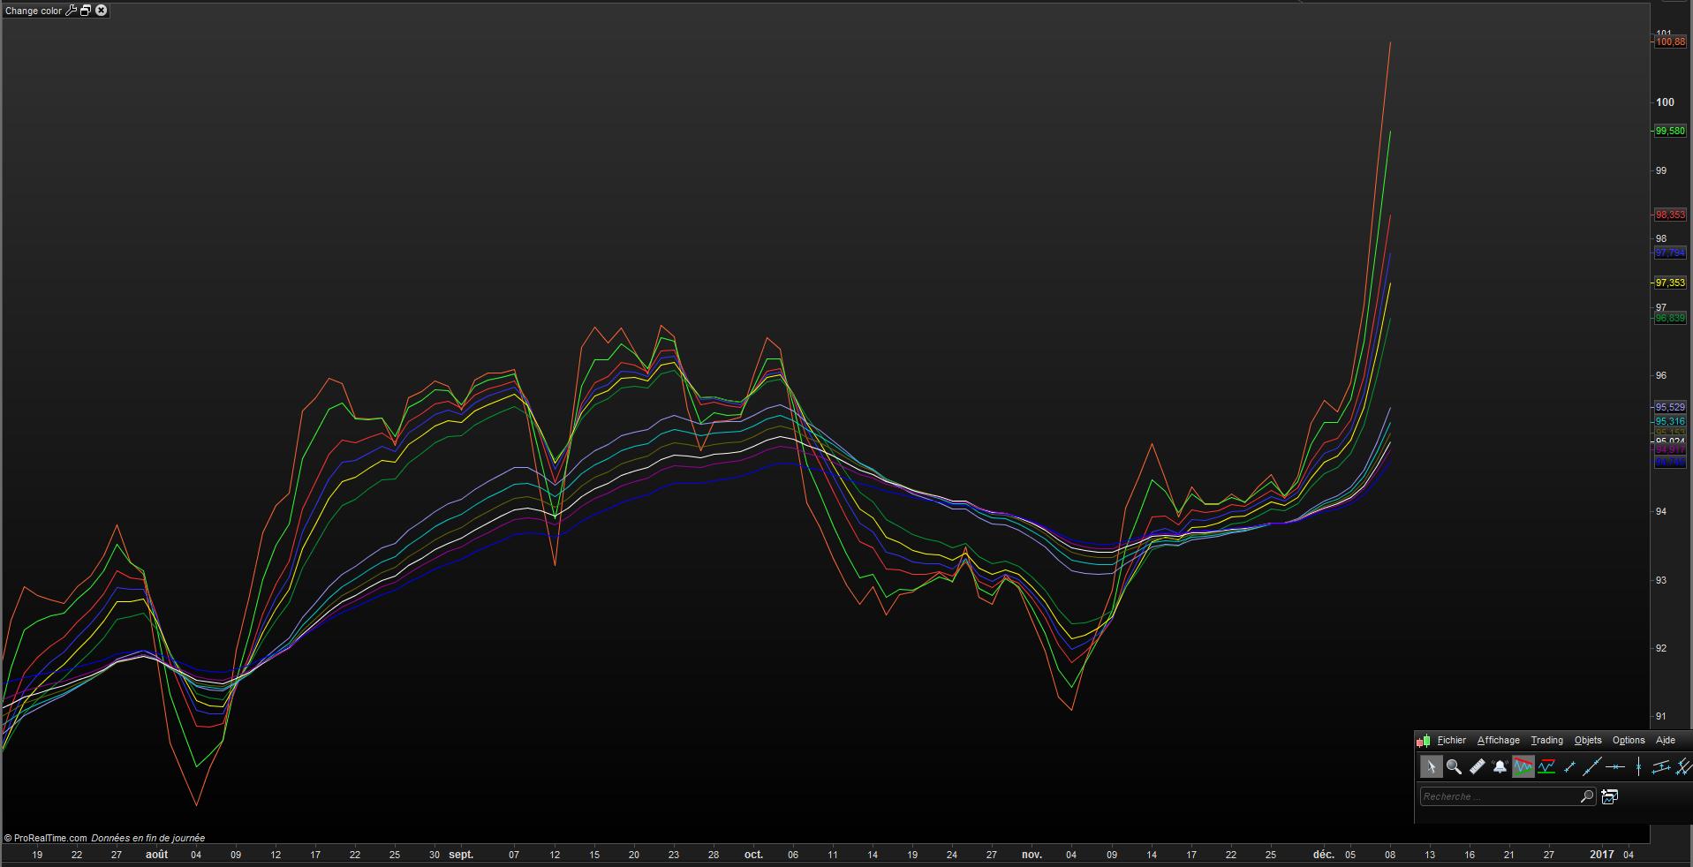Open the Options menu
The width and height of the screenshot is (1693, 867).
click(x=1629, y=741)
